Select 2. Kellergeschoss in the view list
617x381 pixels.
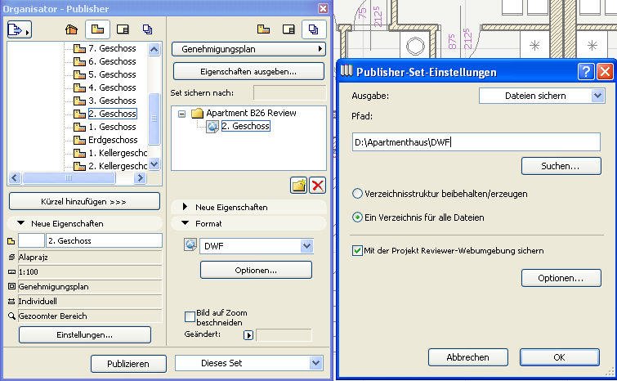point(118,166)
